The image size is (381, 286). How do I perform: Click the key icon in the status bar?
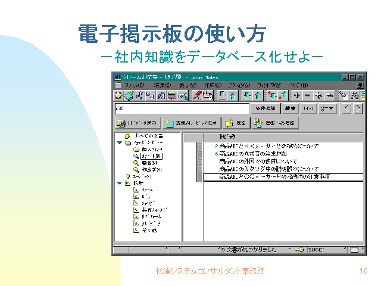[x=299, y=250]
